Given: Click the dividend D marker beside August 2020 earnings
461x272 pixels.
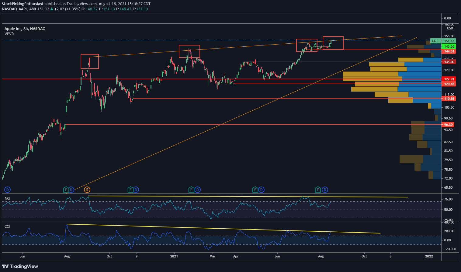Looking at the screenshot, I should (71, 190).
